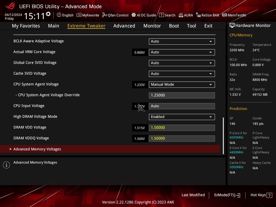Toggle ReSize BAR icon
This screenshot has height=207, width=276.
[198, 15]
